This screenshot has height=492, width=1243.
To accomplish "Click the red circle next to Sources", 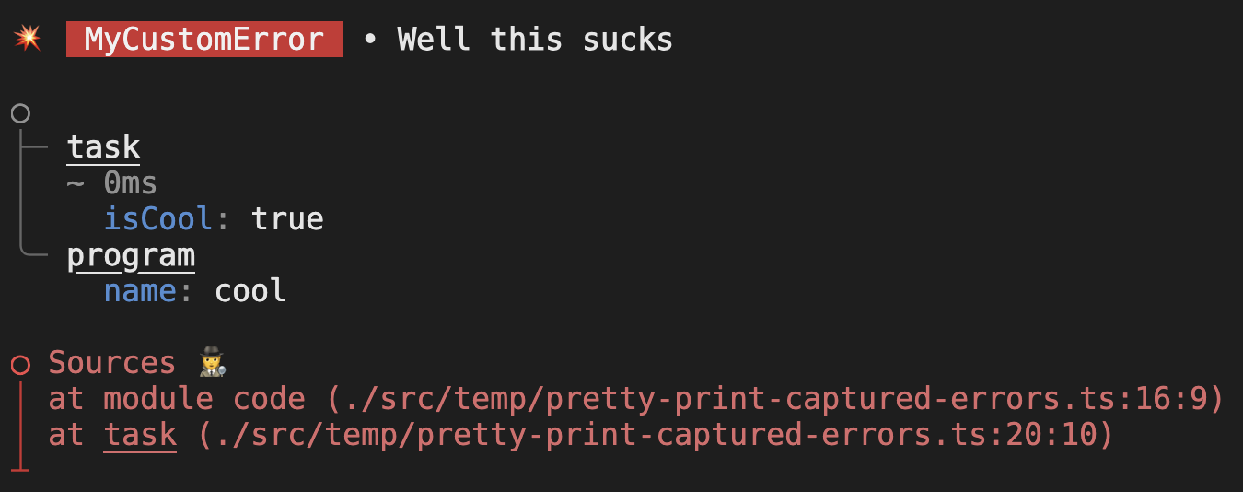I will [20, 365].
